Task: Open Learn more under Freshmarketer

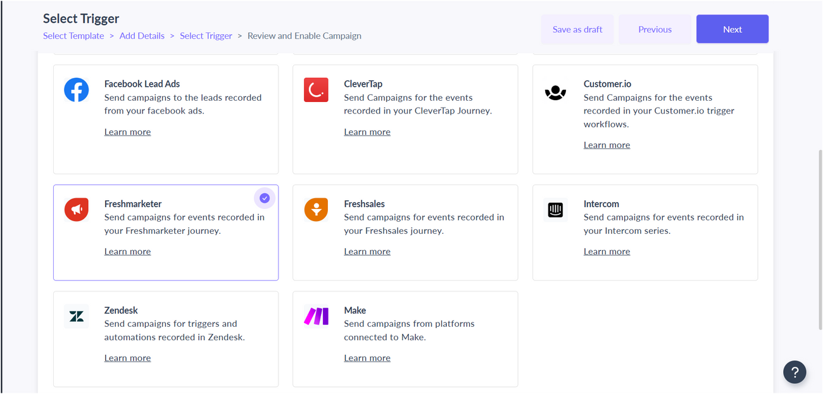Action: pyautogui.click(x=127, y=251)
